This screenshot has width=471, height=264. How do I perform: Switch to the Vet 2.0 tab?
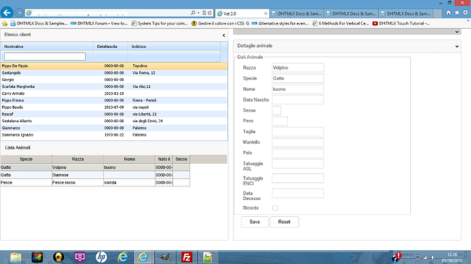[x=242, y=14]
